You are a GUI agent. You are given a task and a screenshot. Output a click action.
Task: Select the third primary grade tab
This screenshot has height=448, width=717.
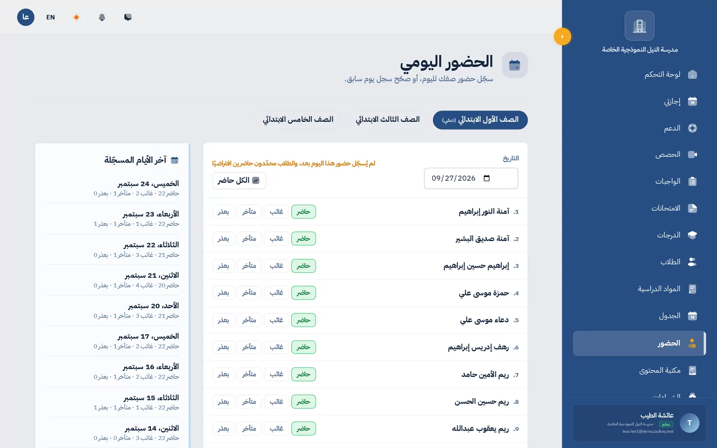[388, 120]
